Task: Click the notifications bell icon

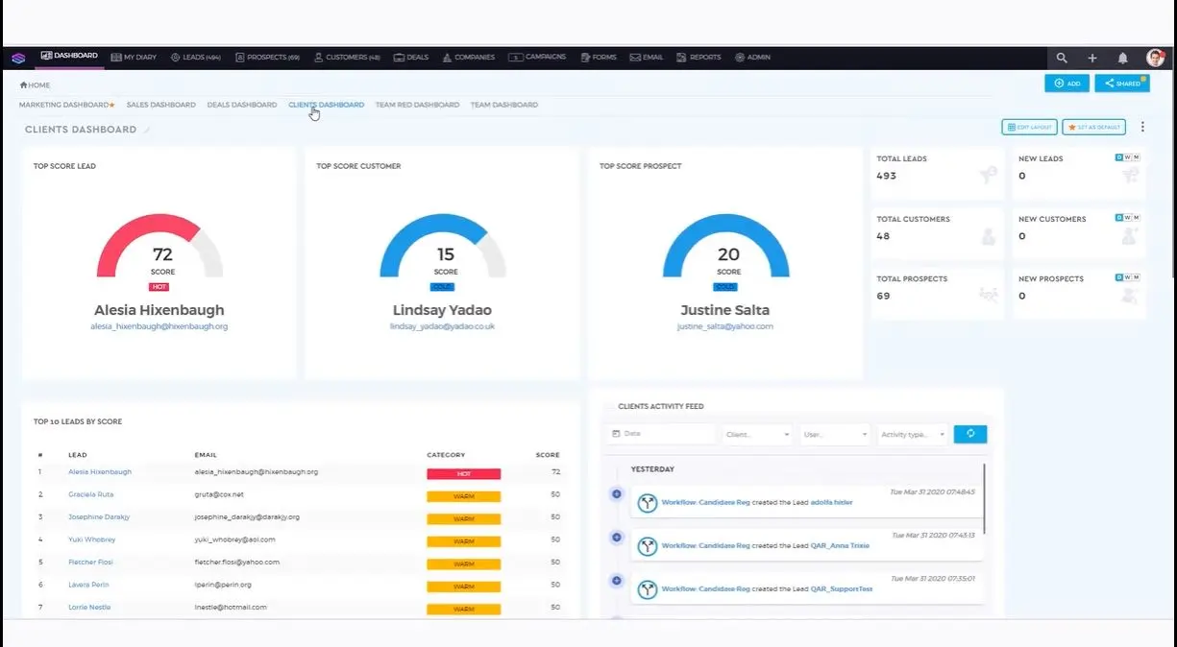Action: (1122, 58)
